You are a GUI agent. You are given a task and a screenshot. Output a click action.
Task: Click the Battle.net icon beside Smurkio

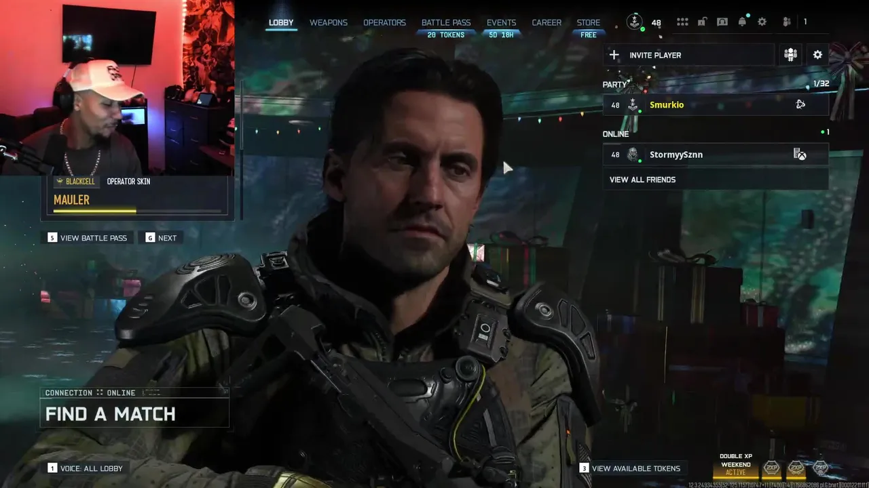pyautogui.click(x=800, y=104)
